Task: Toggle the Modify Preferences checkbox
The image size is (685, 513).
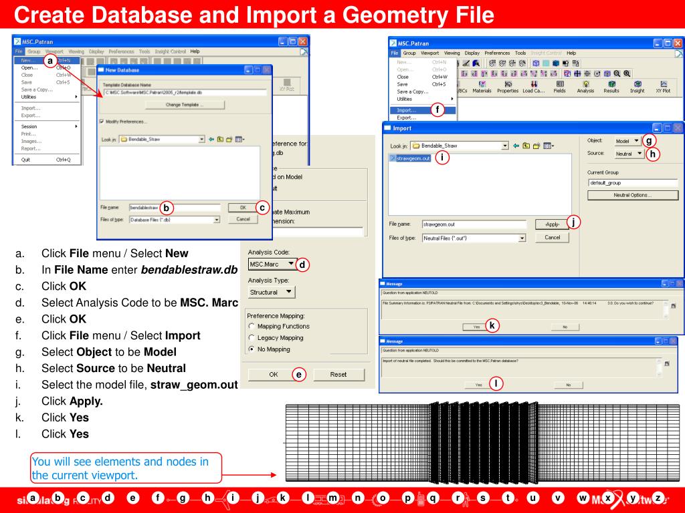Action: (102, 121)
